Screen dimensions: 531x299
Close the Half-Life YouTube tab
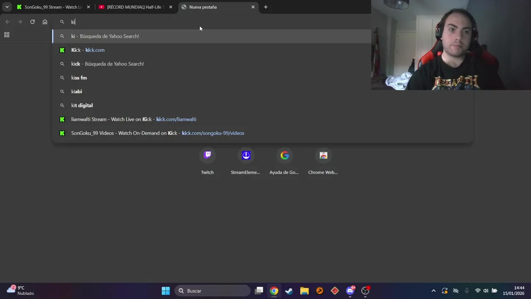pos(171,7)
